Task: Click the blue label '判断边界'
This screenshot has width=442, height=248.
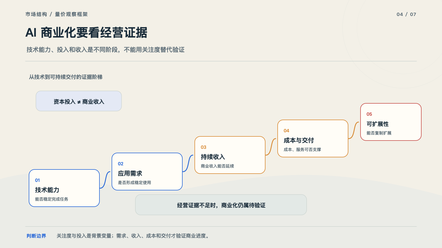Action: [x=36, y=236]
